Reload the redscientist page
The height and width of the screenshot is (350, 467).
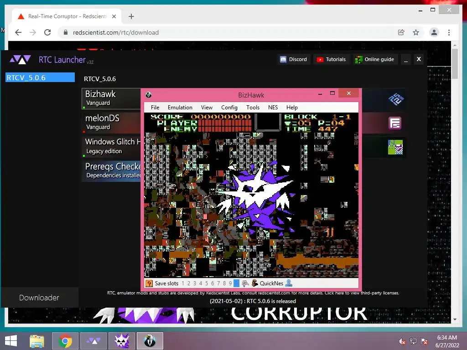pyautogui.click(x=47, y=32)
